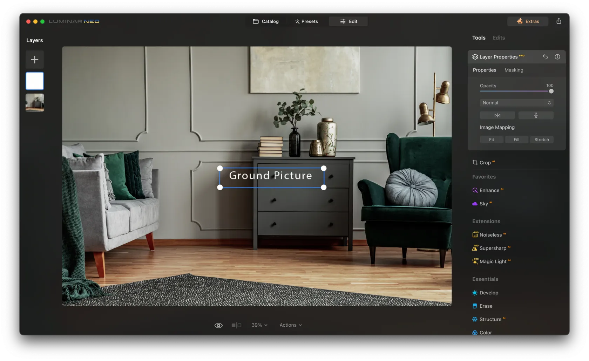Click the Extras button
Image resolution: width=589 pixels, height=361 pixels.
(528, 21)
